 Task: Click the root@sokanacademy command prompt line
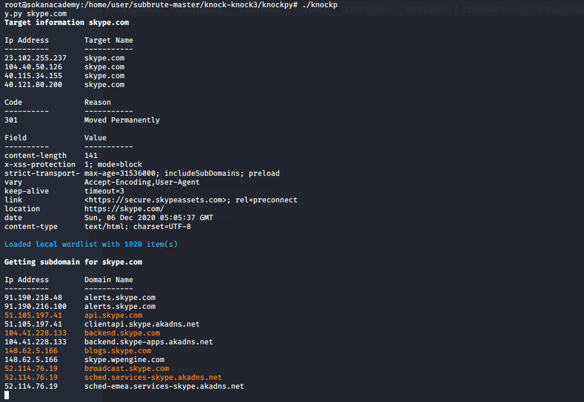coord(171,5)
